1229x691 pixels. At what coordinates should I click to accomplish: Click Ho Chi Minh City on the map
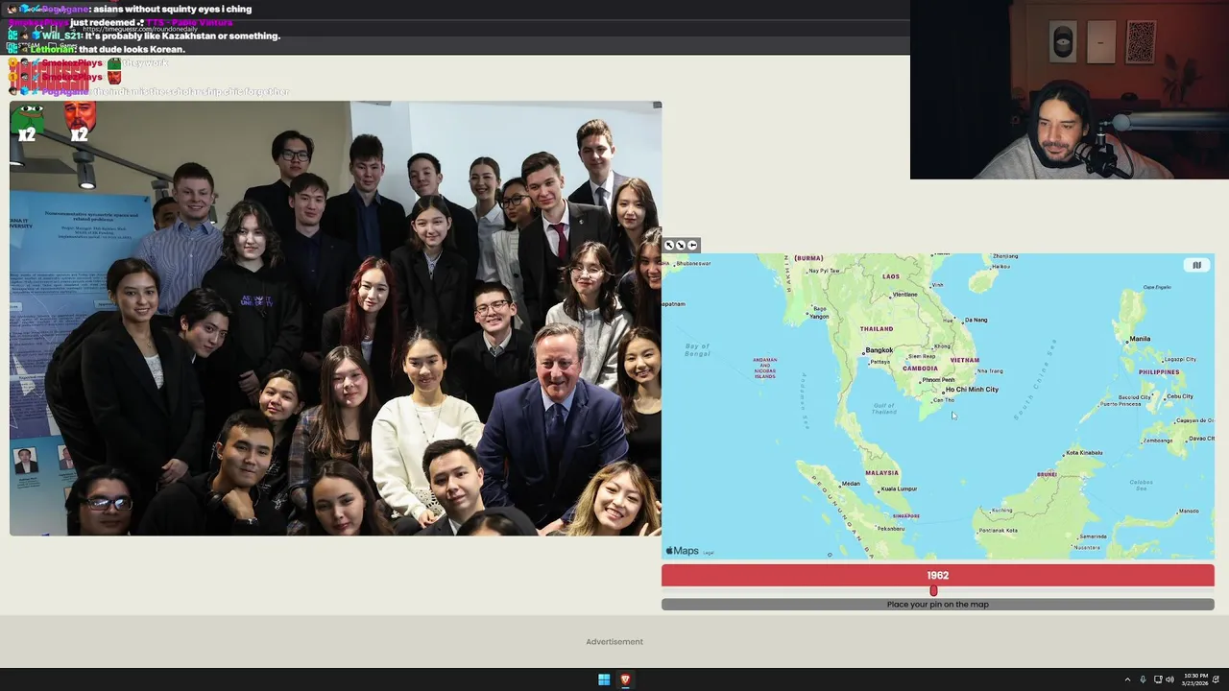click(x=970, y=390)
